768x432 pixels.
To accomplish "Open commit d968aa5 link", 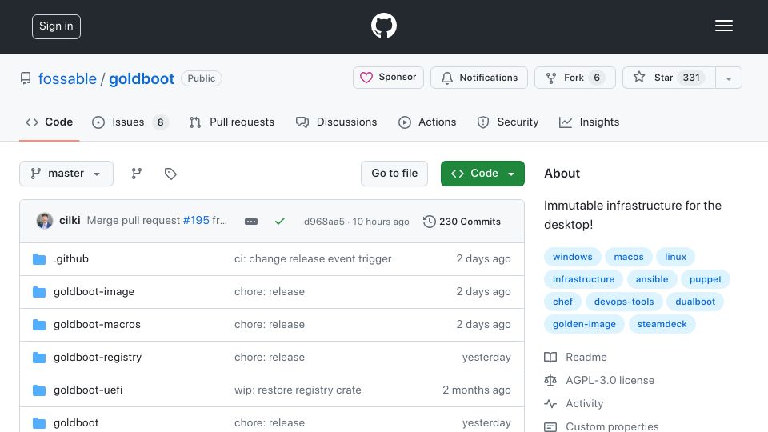I will pos(324,222).
